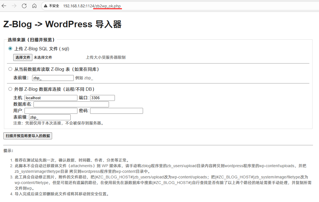This screenshot has width=319, height=202.
Task: Select external Z-Blog database connection option
Action: [x=10, y=89]
